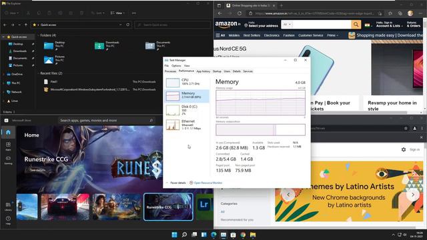Open Windows Start button on taskbar
The height and width of the screenshot is (240, 427).
point(174,235)
